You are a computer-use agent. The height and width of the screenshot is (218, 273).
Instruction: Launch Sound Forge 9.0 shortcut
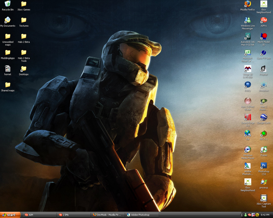248,120
